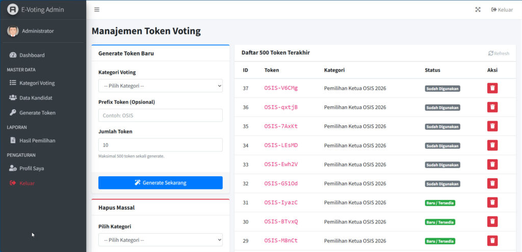Click Keluar link in top bar
The height and width of the screenshot is (252, 522).
(502, 10)
